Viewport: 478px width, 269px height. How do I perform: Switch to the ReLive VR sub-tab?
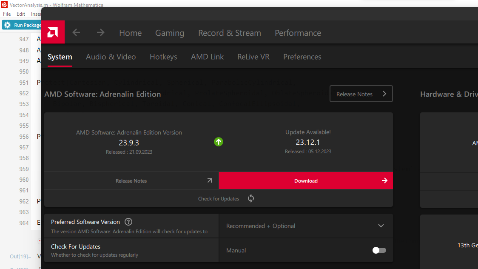click(253, 57)
